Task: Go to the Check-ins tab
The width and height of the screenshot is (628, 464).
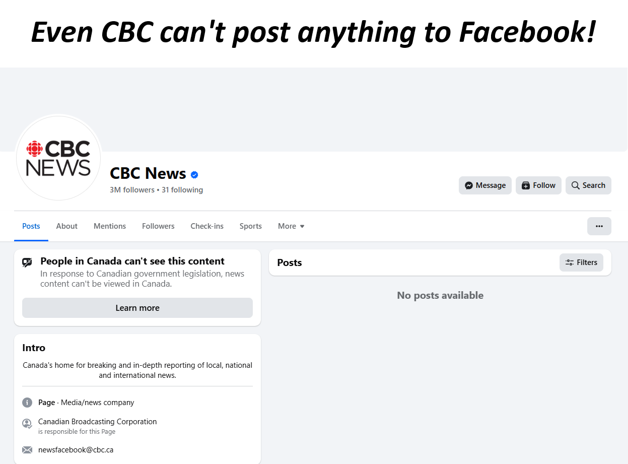Action: click(207, 226)
